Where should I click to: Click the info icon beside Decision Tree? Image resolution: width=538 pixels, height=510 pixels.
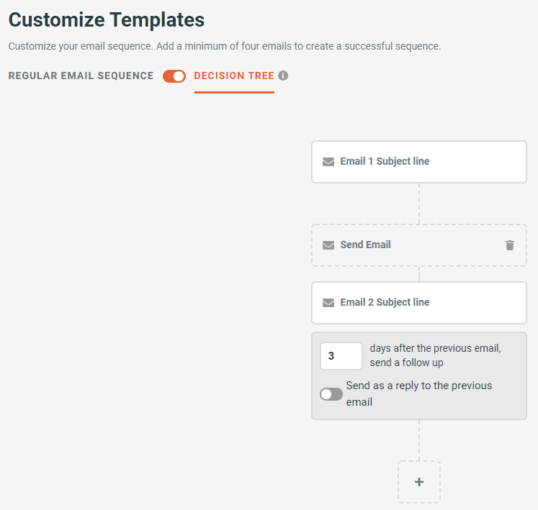click(x=283, y=76)
